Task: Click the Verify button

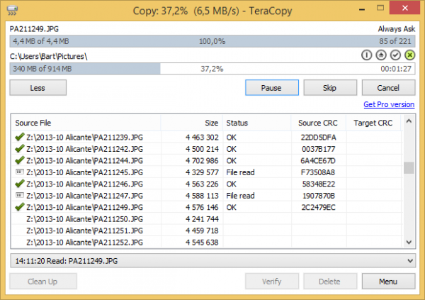Action: [272, 282]
